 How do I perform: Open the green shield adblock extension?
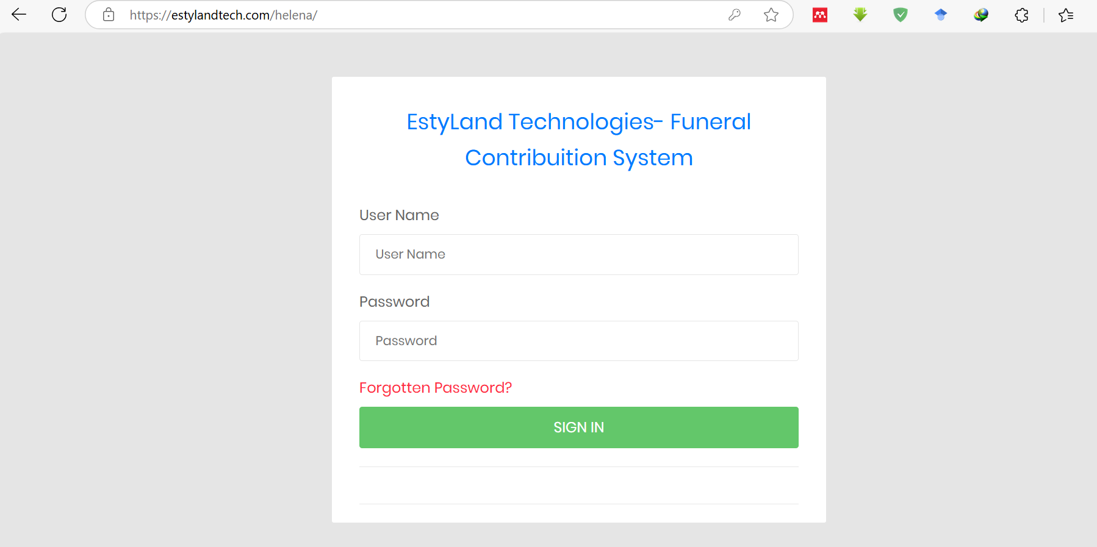tap(901, 15)
